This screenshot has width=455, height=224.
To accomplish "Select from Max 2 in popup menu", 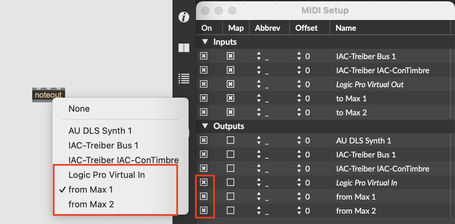I will tap(91, 204).
